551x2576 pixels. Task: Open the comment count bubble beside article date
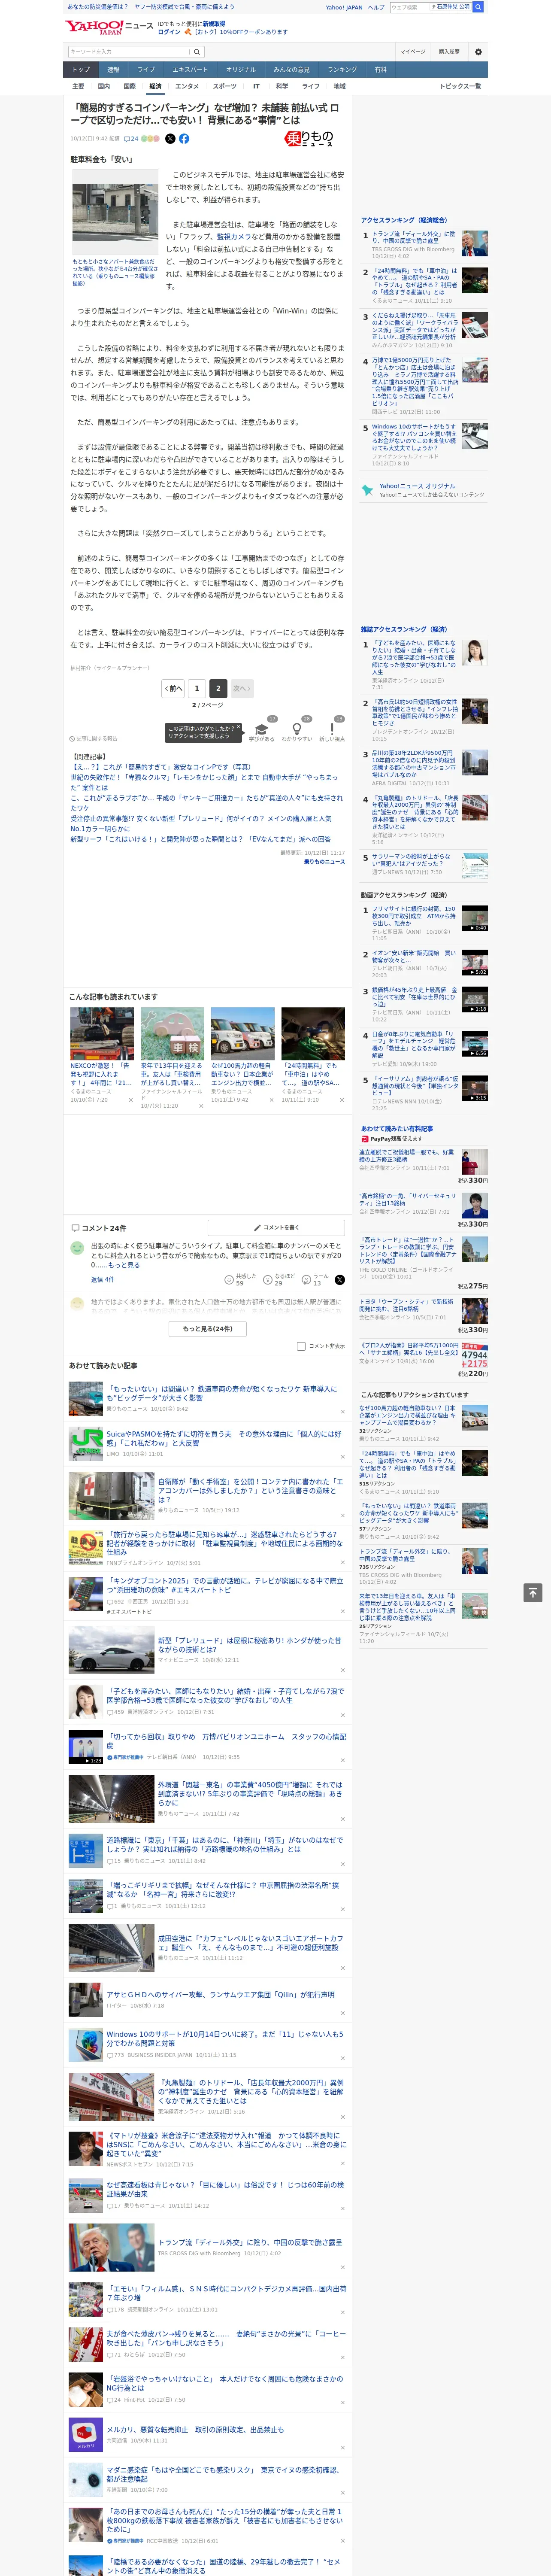pos(131,139)
